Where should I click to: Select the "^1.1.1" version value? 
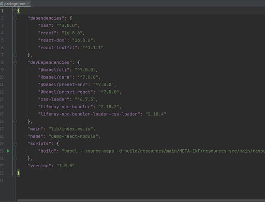click(x=93, y=48)
